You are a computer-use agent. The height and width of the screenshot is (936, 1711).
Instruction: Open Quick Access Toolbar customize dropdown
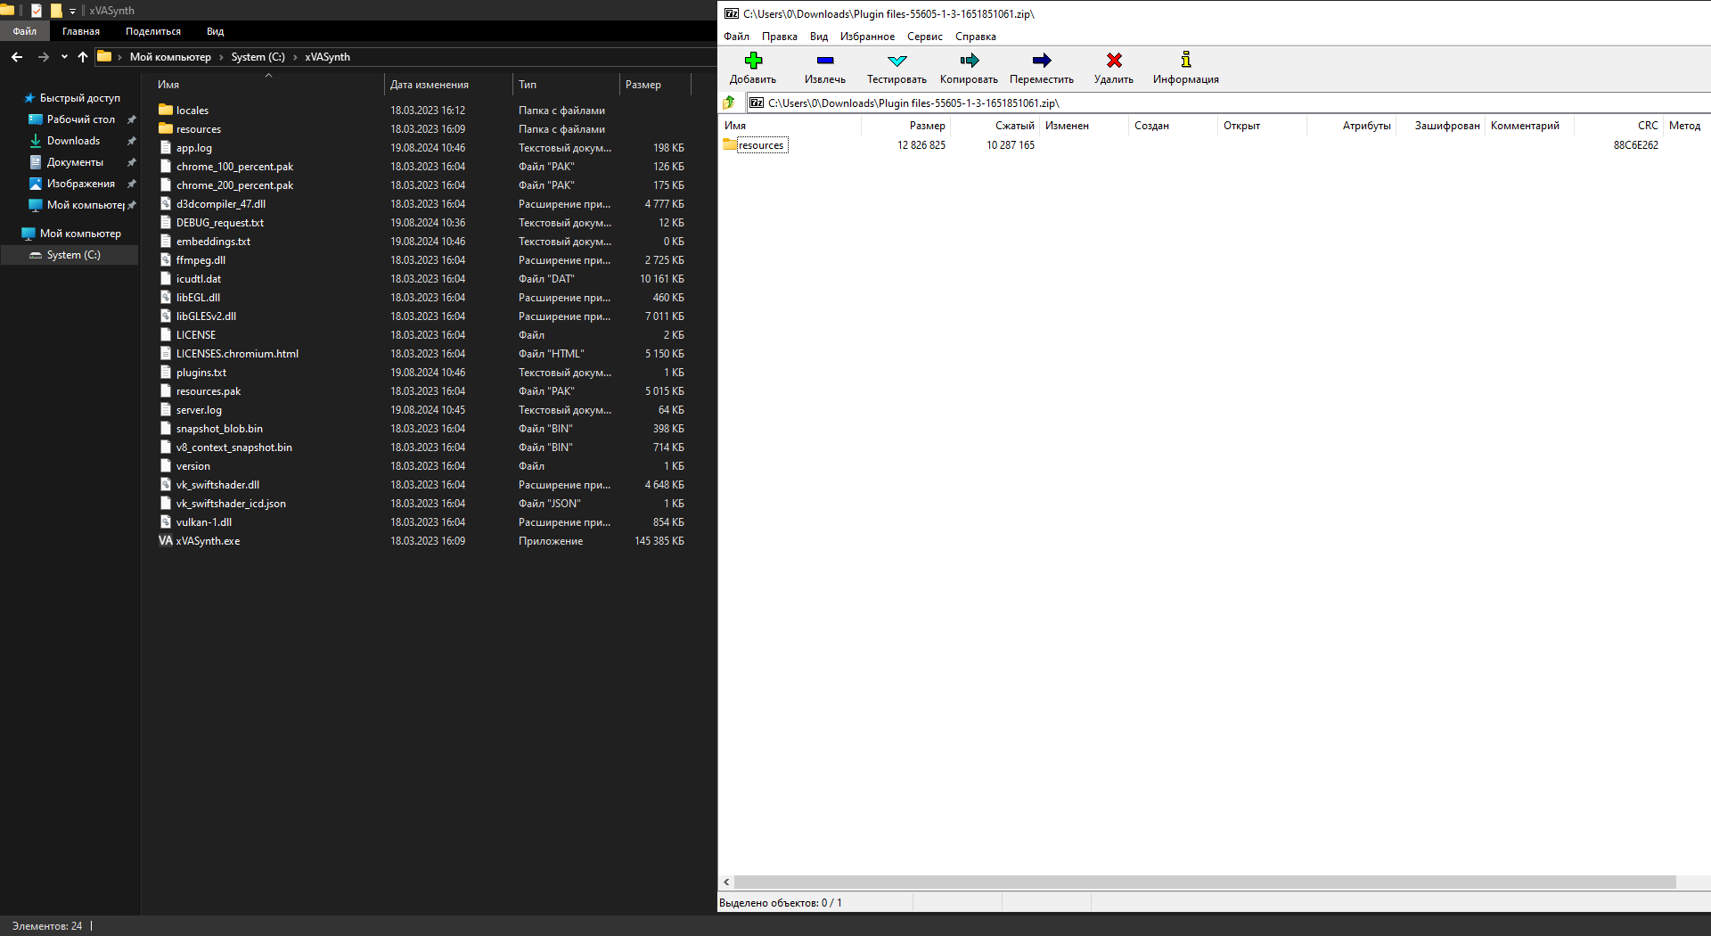(x=73, y=11)
